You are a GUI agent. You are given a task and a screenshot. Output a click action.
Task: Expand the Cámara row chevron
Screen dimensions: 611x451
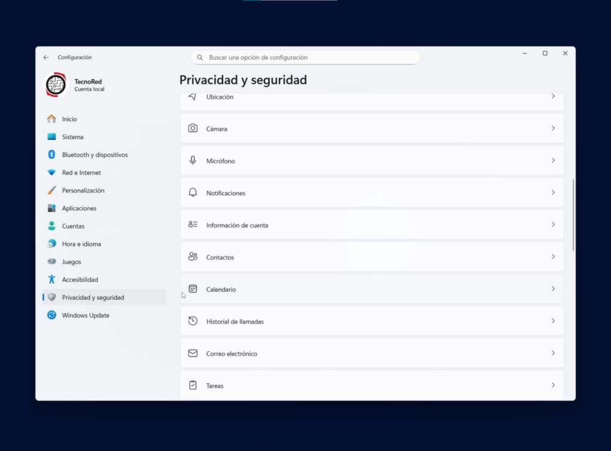tap(553, 128)
